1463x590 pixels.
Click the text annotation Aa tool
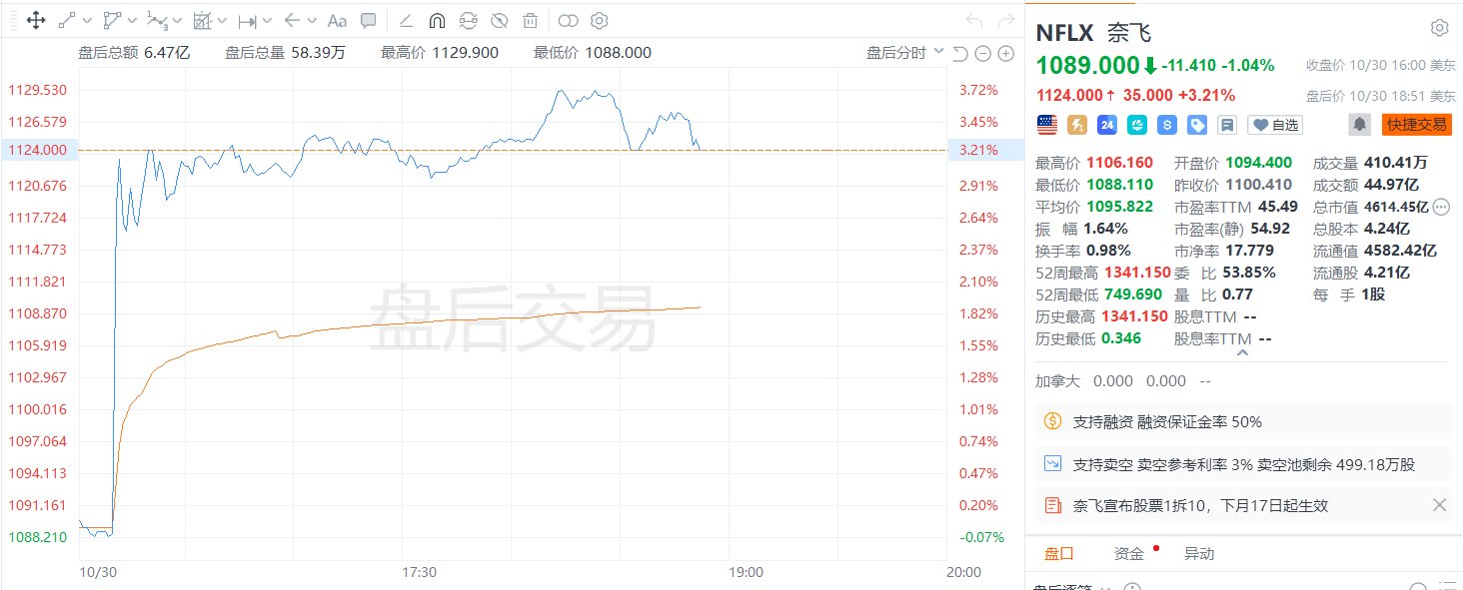pyautogui.click(x=338, y=20)
